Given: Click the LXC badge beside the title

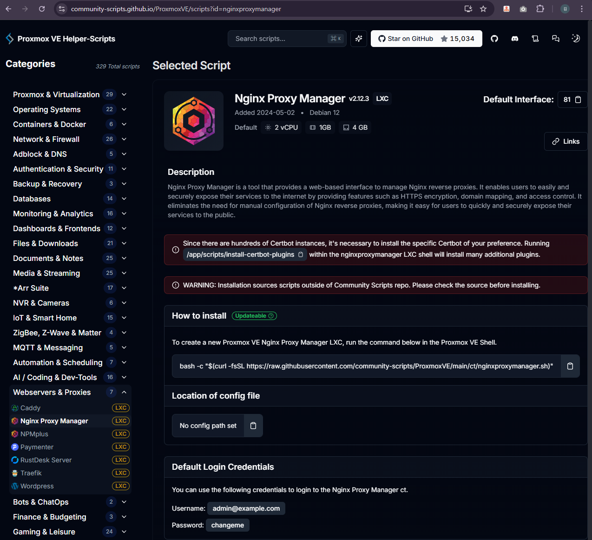Looking at the screenshot, I should click(x=382, y=99).
